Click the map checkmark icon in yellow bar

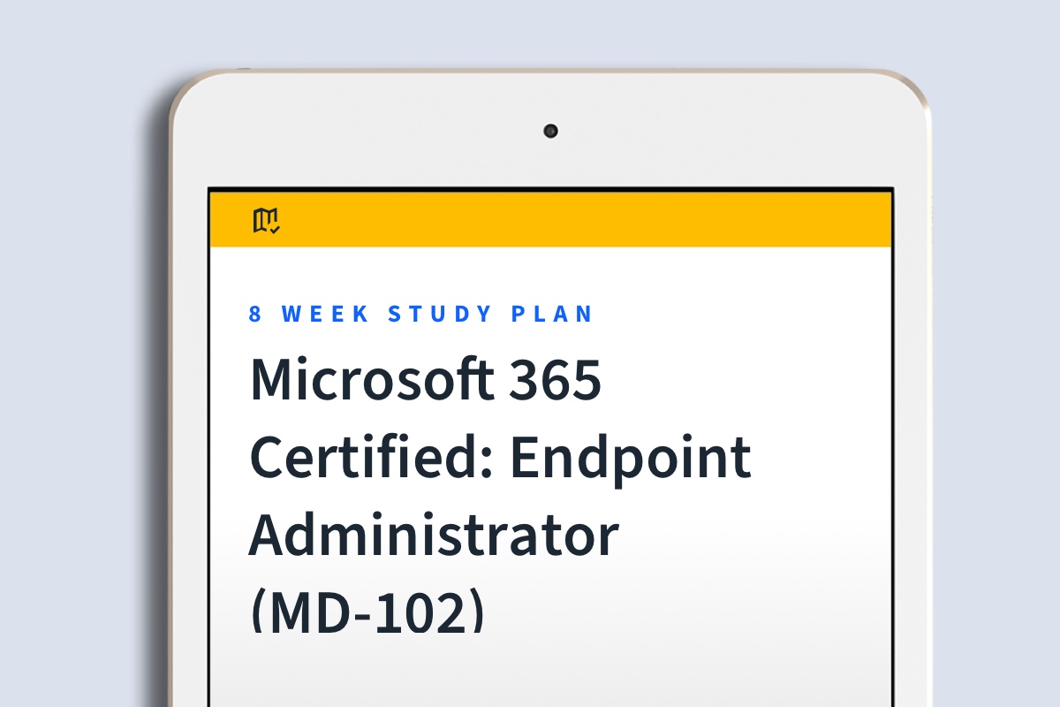click(x=266, y=221)
